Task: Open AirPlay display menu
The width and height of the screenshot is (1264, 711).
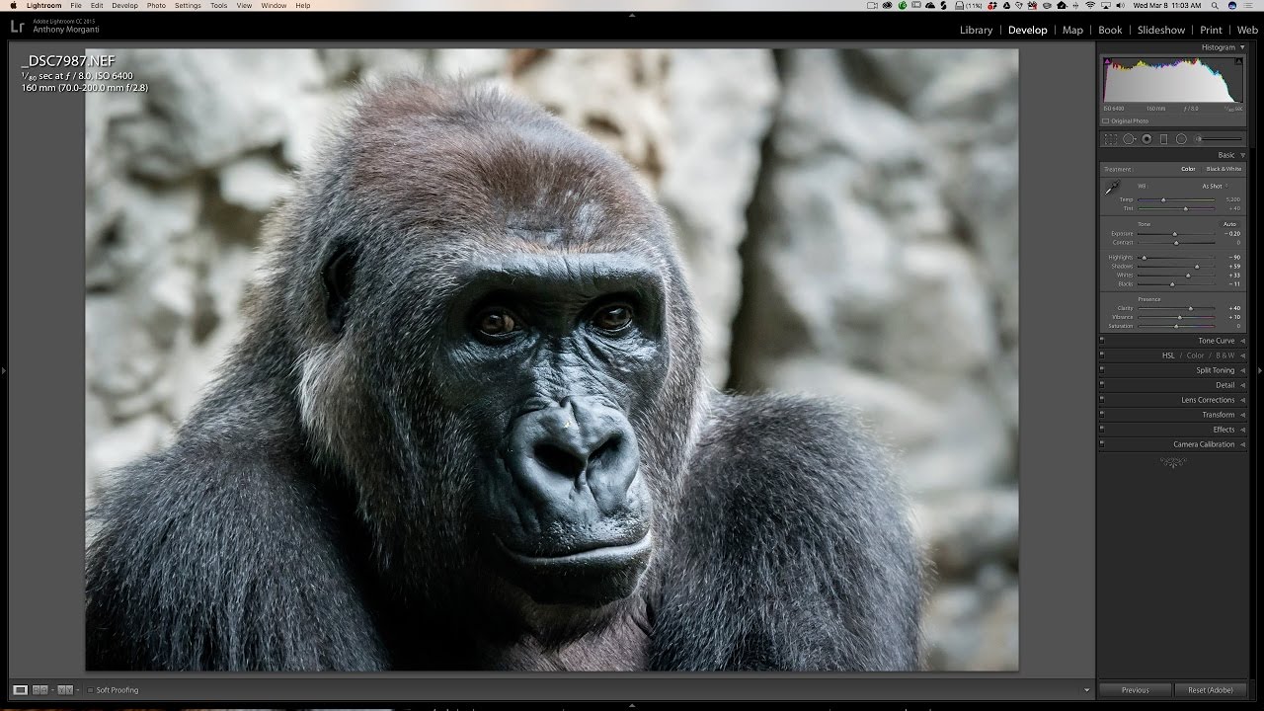Action: coord(1106,6)
